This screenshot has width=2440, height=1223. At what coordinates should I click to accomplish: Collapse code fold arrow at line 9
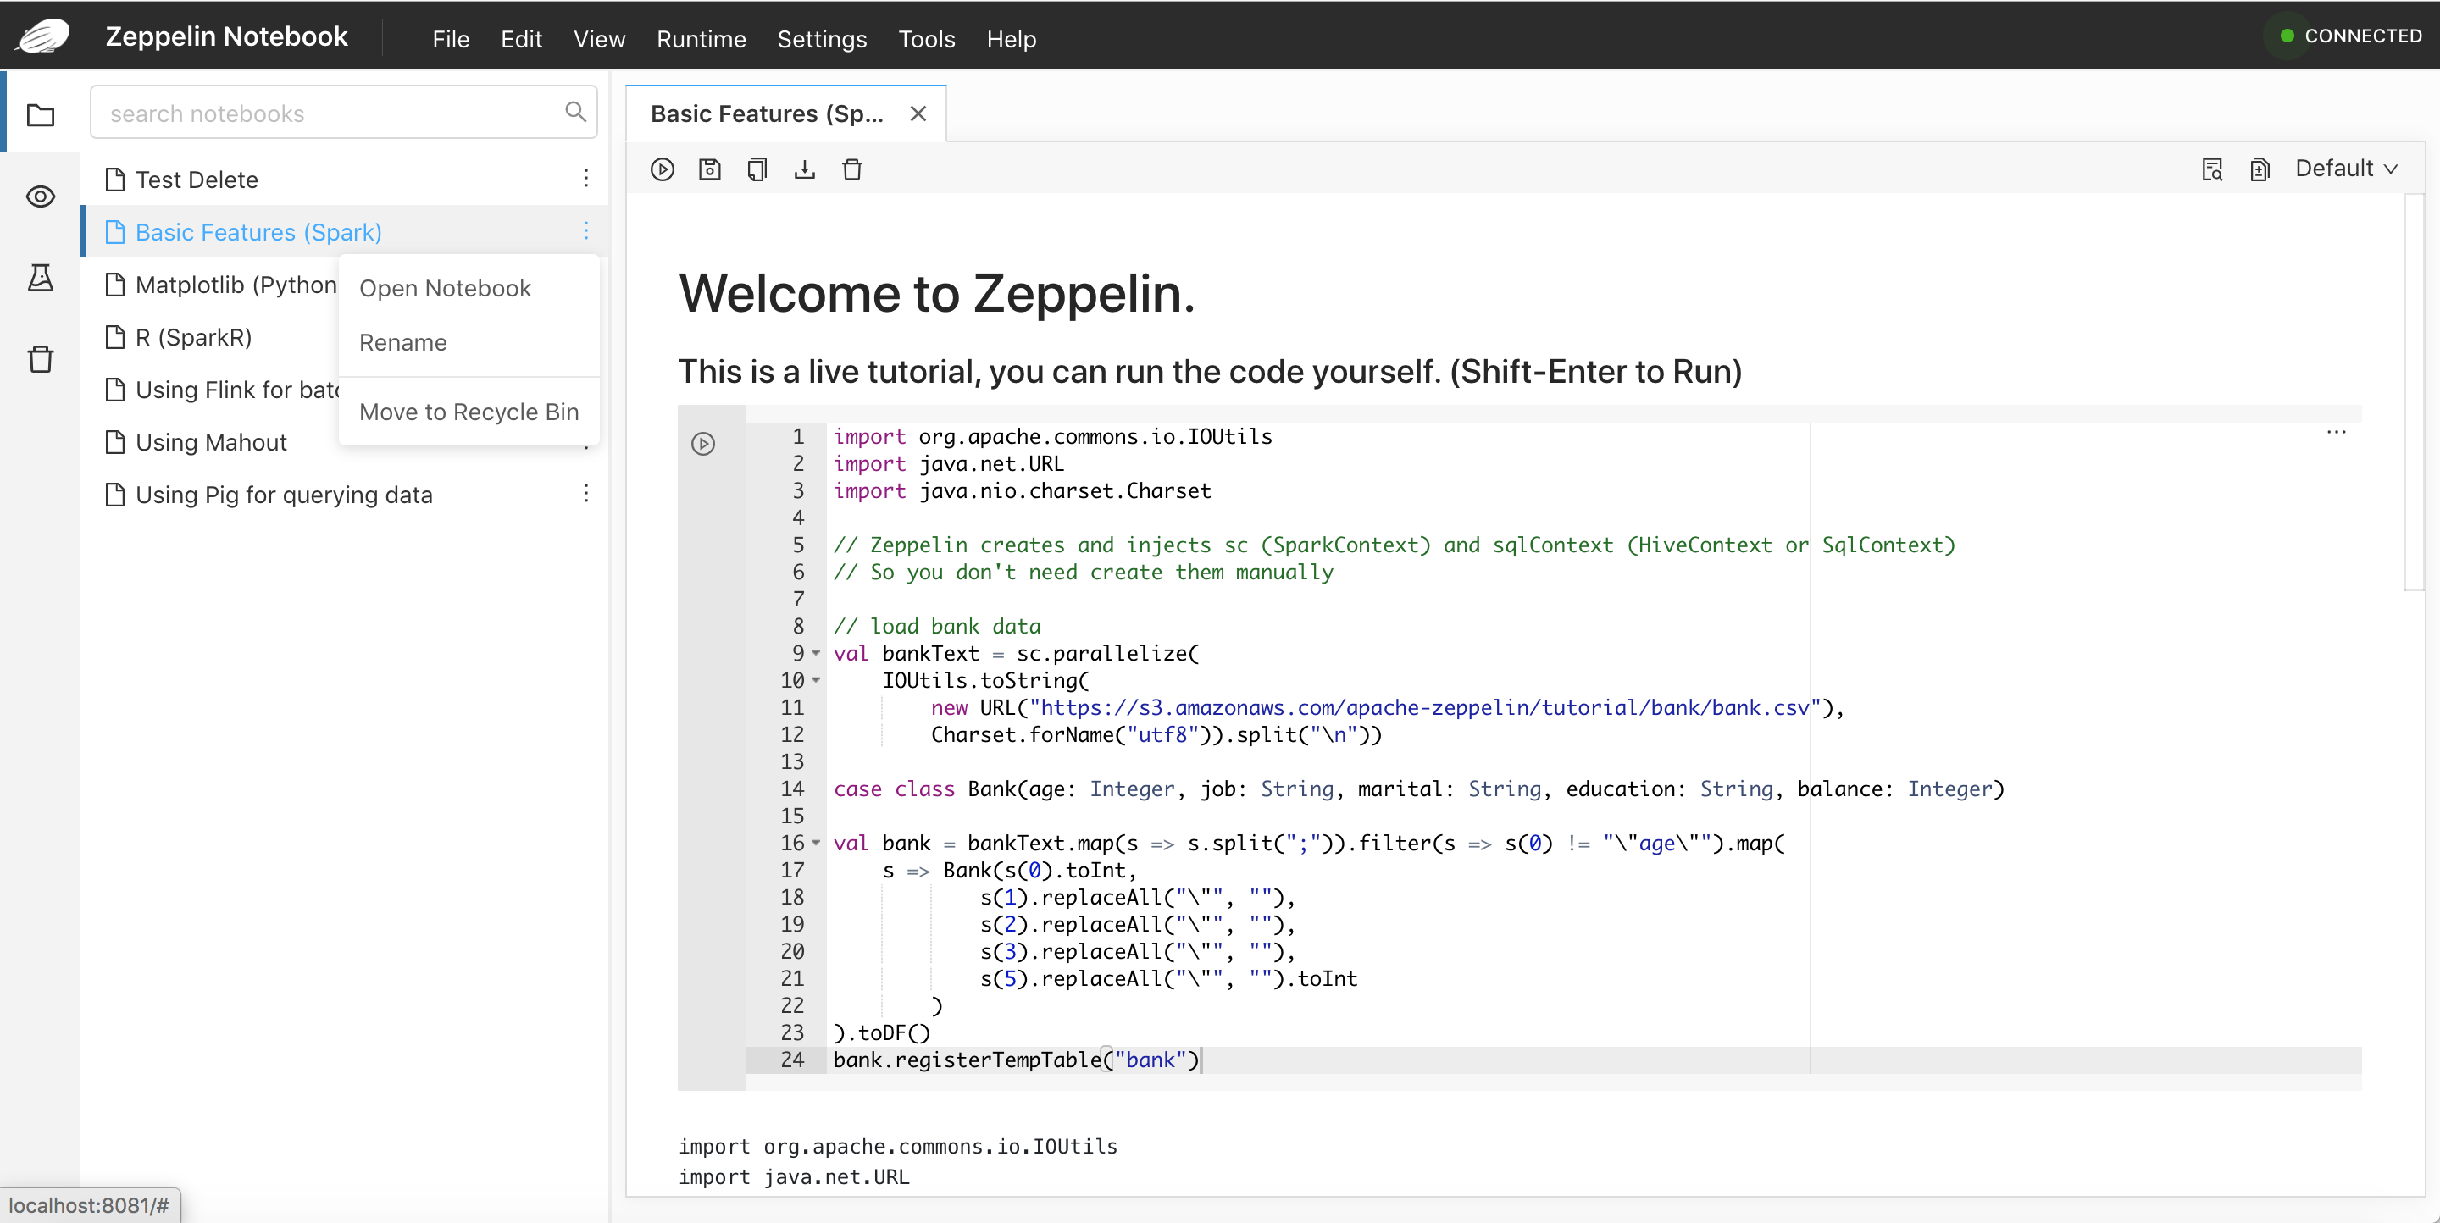point(816,653)
